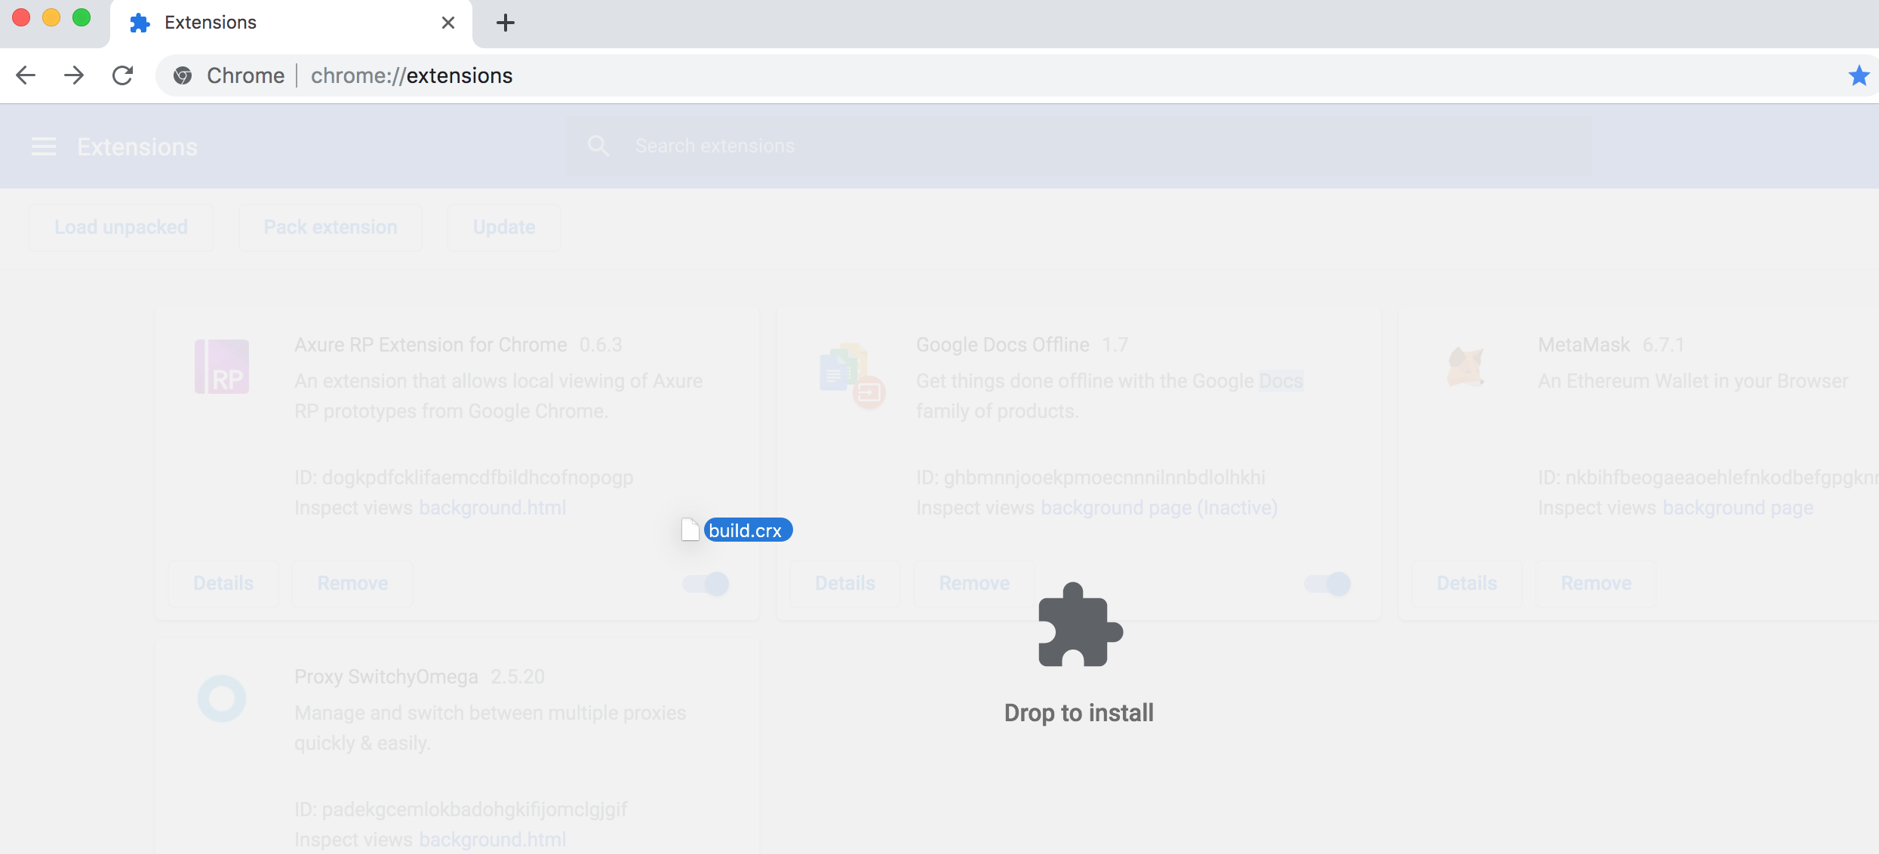
Task: Click the Google Docs Offline icon
Action: click(x=851, y=374)
